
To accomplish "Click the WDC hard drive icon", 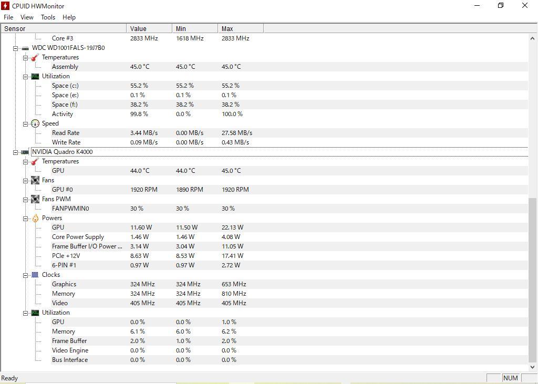I will [x=25, y=48].
